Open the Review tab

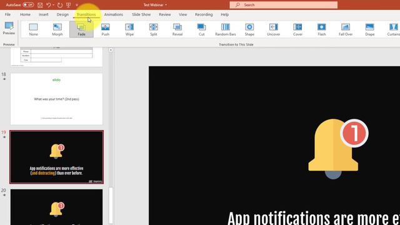tap(165, 14)
